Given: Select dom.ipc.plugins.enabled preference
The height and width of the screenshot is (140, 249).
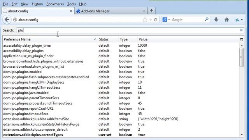Looking at the screenshot, I should (121, 72).
